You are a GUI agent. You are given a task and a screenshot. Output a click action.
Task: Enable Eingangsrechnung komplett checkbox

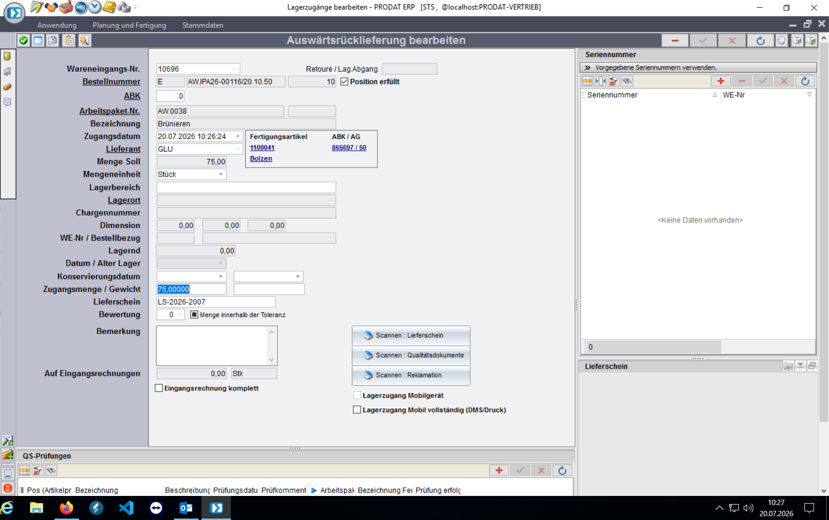pos(159,388)
